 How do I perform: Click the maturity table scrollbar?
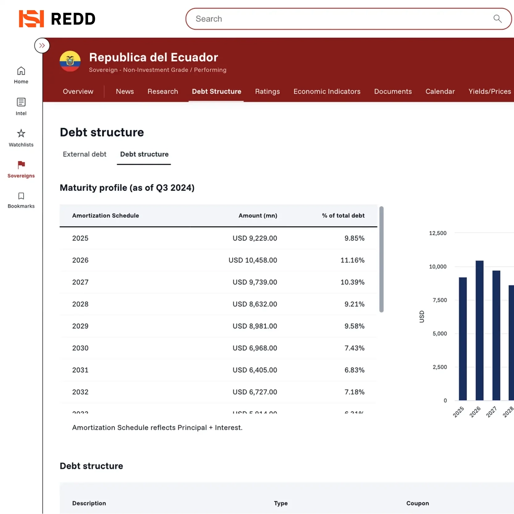(381, 259)
